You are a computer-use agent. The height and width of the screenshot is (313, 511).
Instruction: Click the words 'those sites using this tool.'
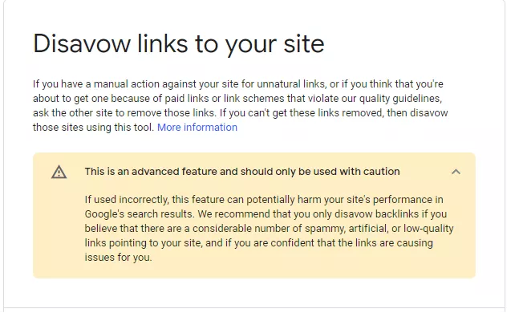(94, 127)
